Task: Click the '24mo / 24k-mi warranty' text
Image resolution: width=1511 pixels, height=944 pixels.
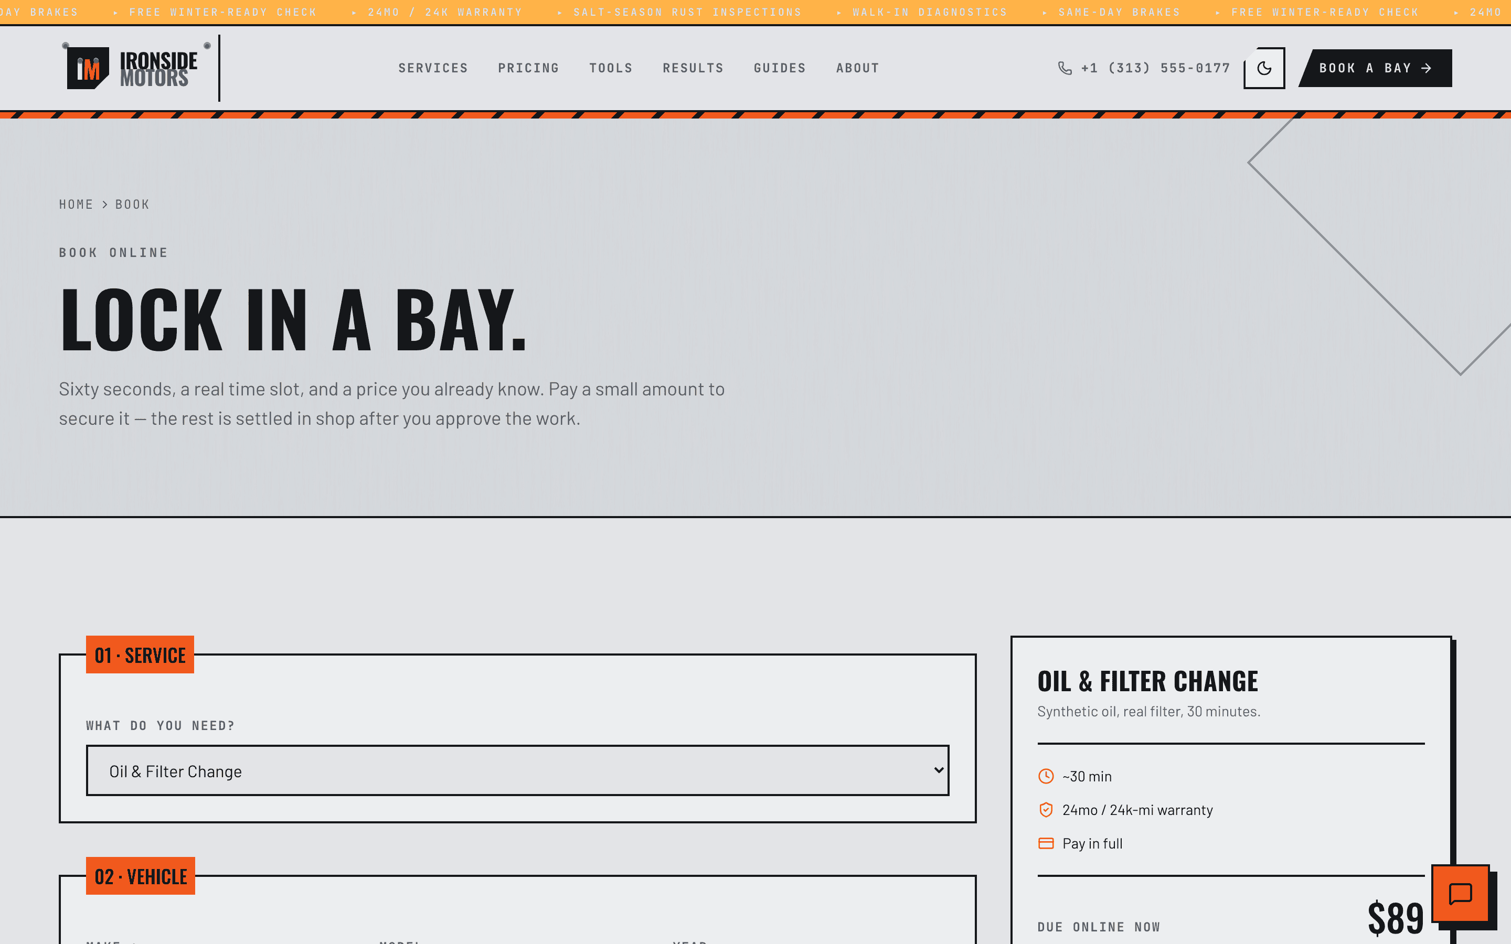Action: pyautogui.click(x=1137, y=810)
